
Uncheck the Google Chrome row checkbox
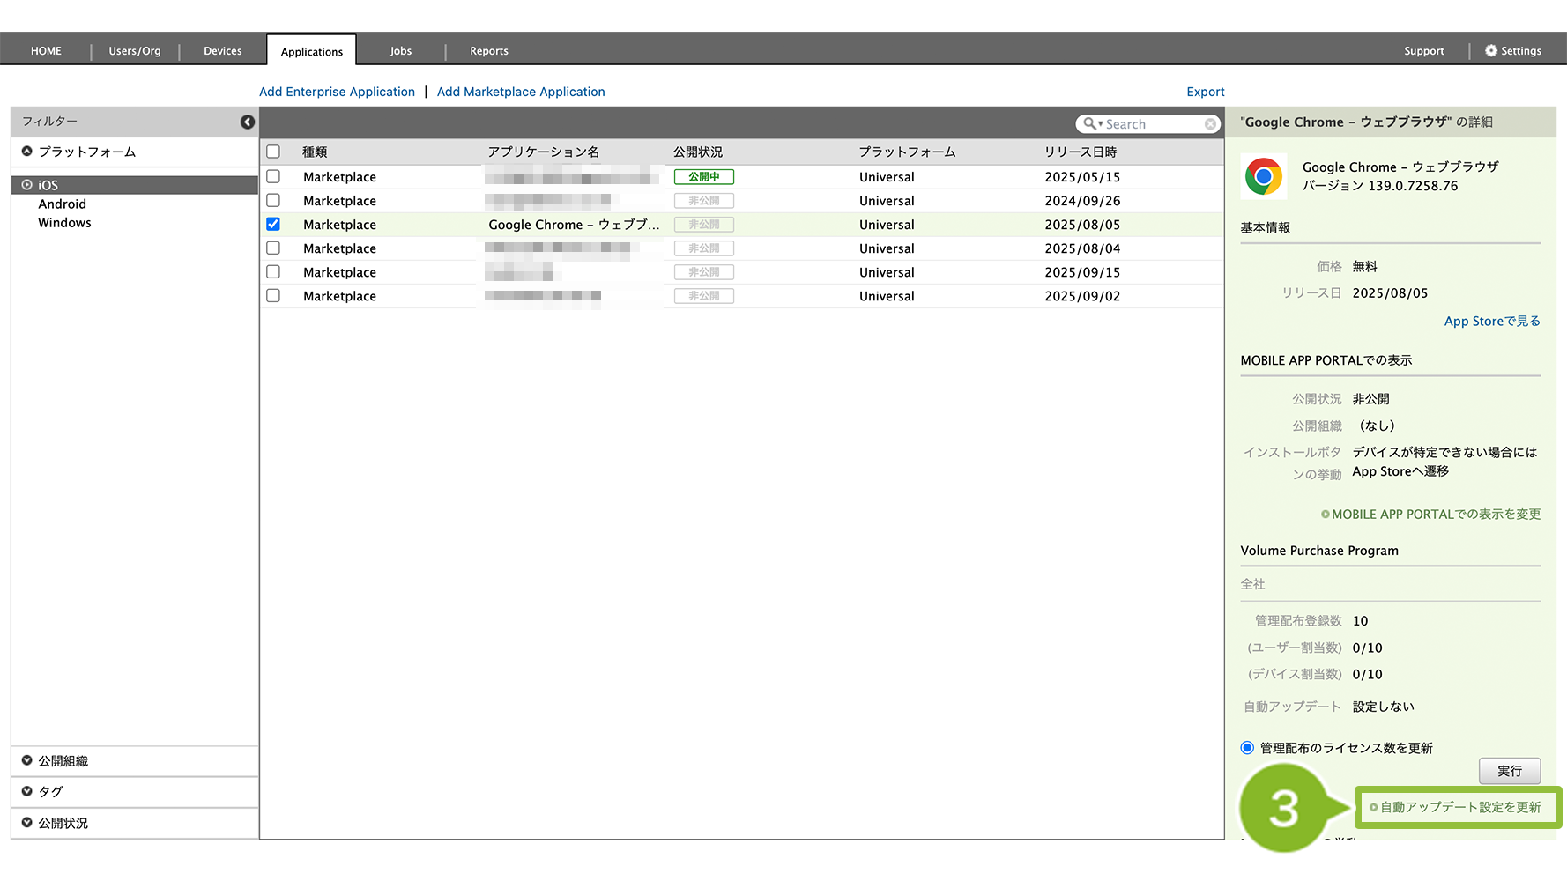pos(273,225)
